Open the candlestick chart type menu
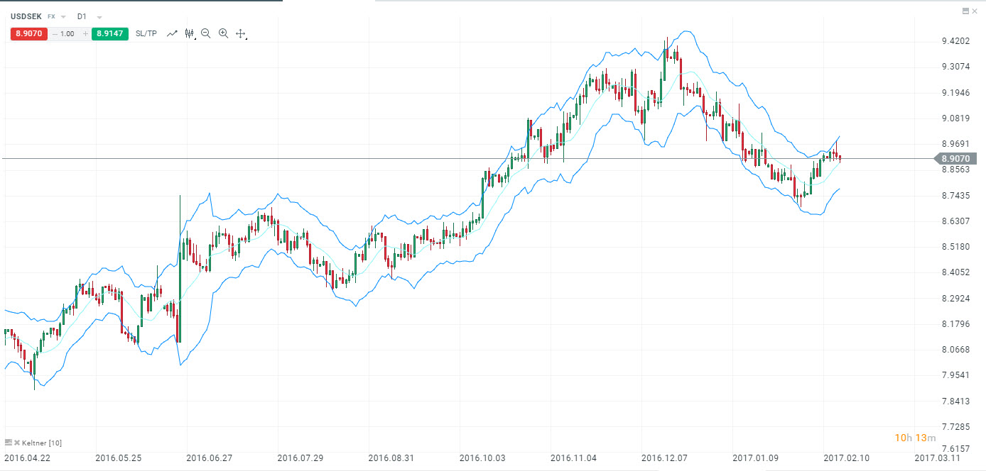Image resolution: width=986 pixels, height=471 pixels. coord(189,33)
